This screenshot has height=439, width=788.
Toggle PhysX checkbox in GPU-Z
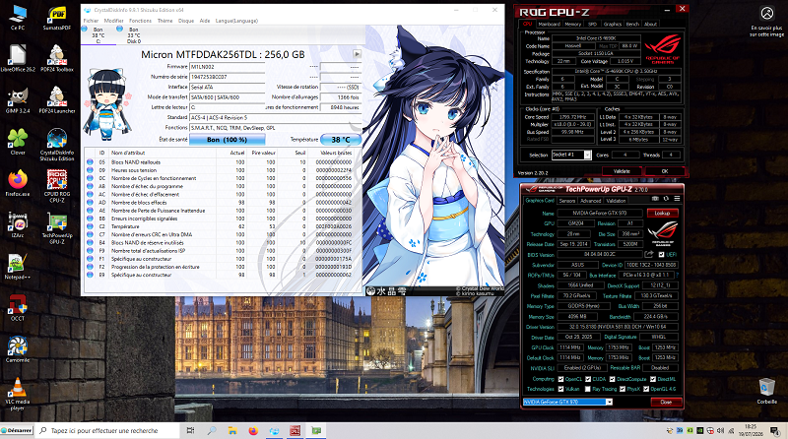point(623,389)
